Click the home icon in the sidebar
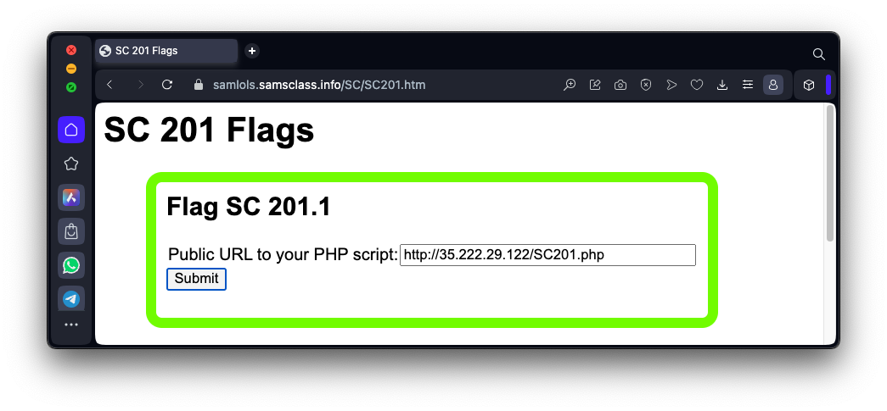Screen dimensions: 887x411 click(71, 130)
